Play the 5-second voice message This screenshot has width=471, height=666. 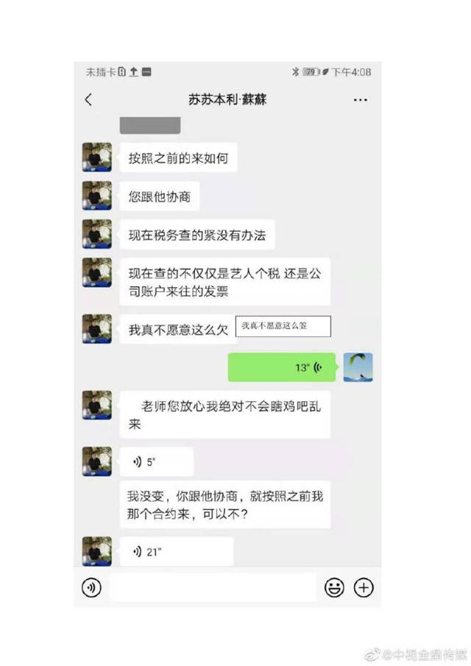[x=157, y=461]
